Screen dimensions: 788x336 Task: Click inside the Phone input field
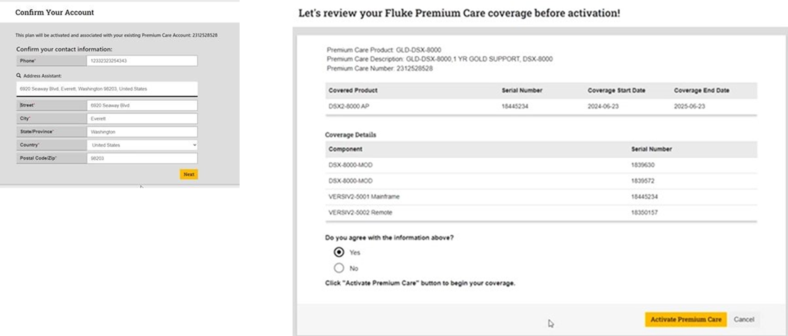pos(142,60)
